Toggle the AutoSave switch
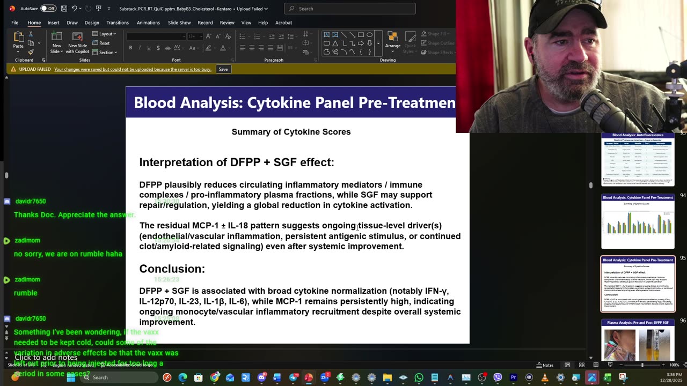This screenshot has width=687, height=386. (x=48, y=9)
